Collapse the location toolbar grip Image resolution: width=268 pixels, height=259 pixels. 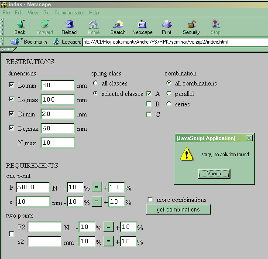click(2, 42)
